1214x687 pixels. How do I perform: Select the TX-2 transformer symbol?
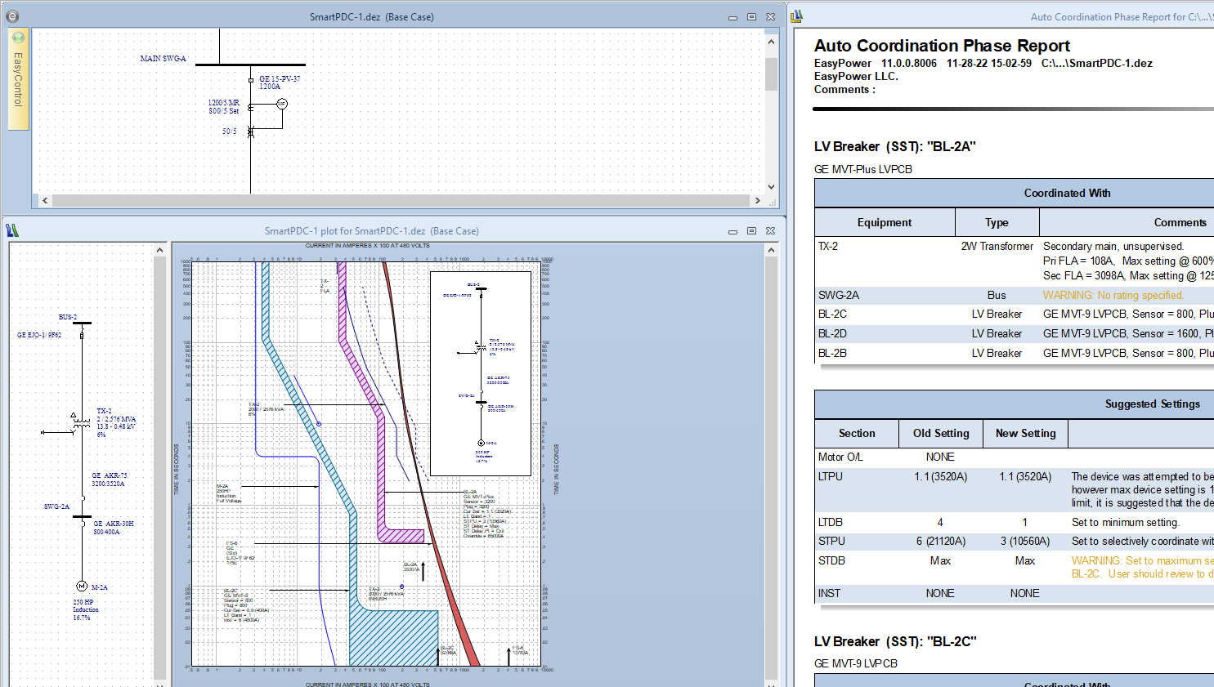pyautogui.click(x=81, y=422)
